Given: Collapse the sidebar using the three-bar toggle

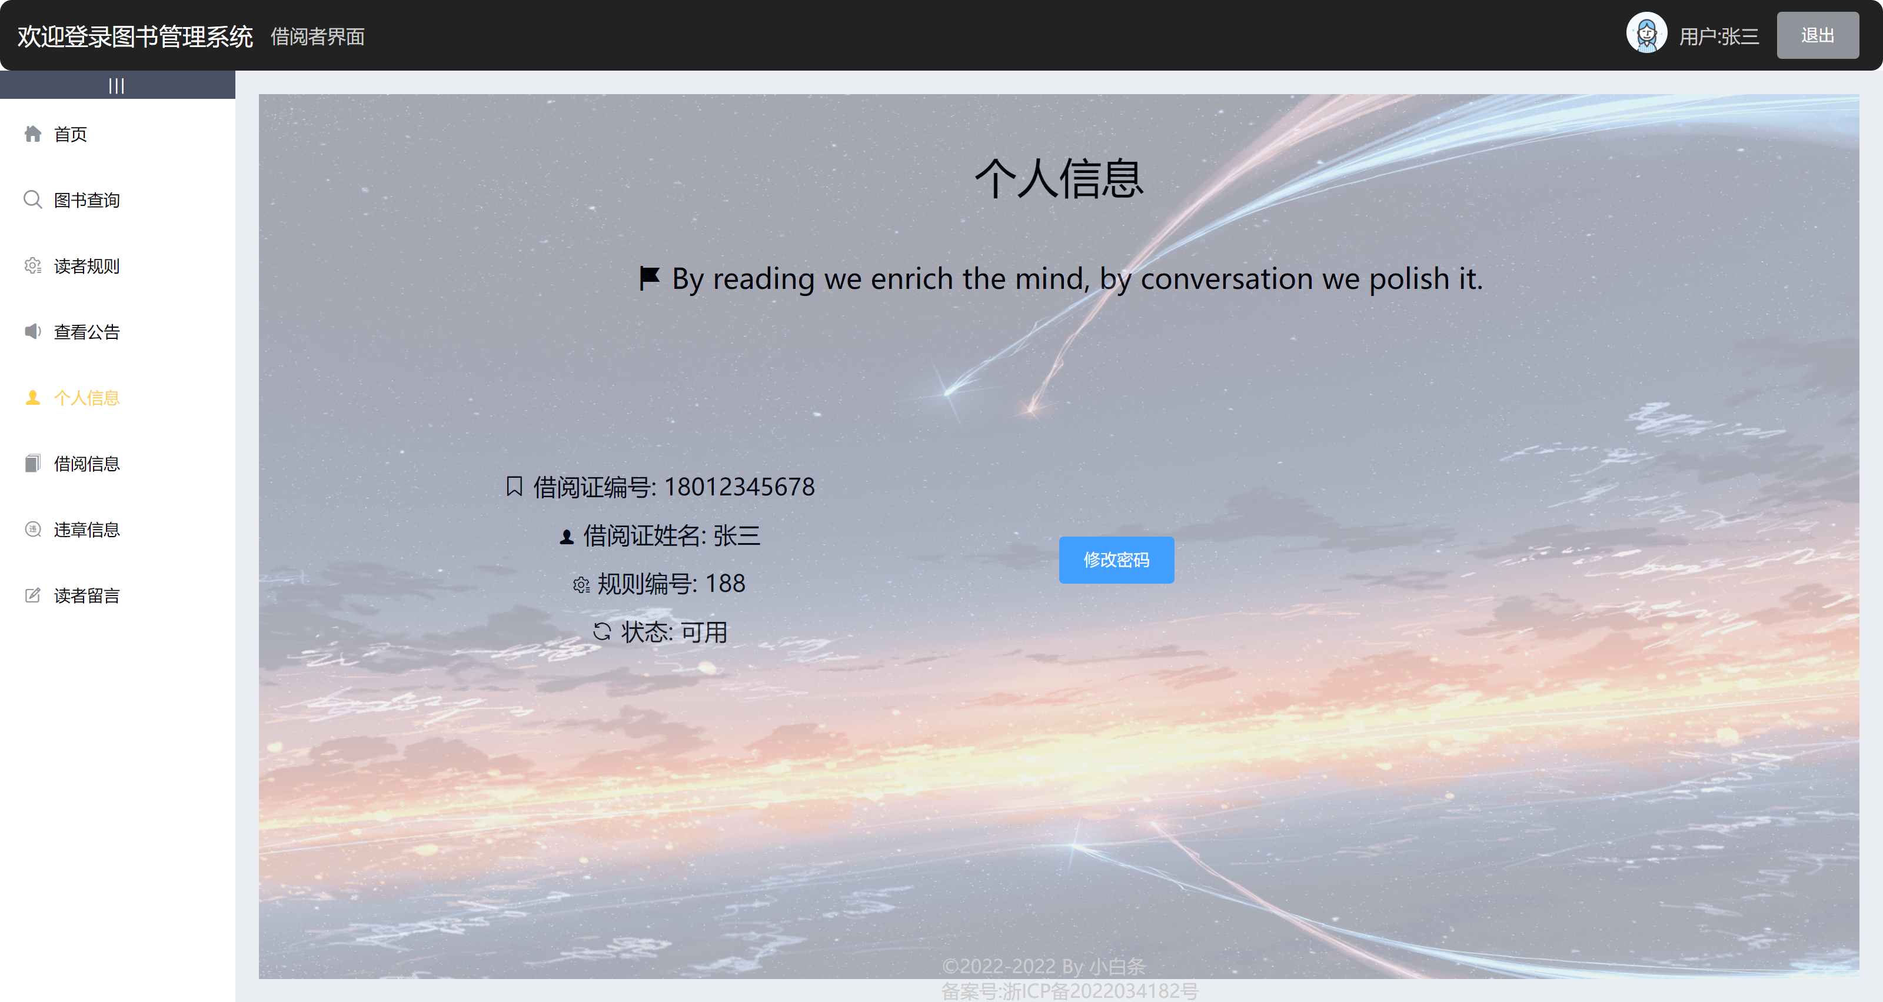Looking at the screenshot, I should 117,85.
